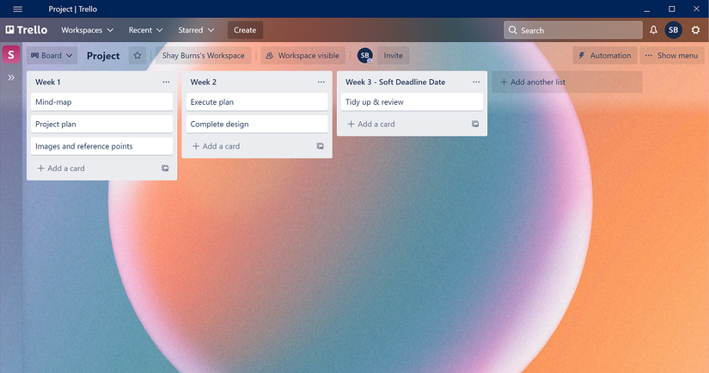
Task: Add a card to Week 3 list
Action: click(x=371, y=124)
